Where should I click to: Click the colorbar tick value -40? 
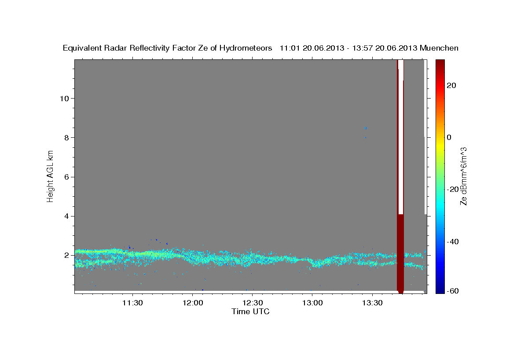pos(452,242)
